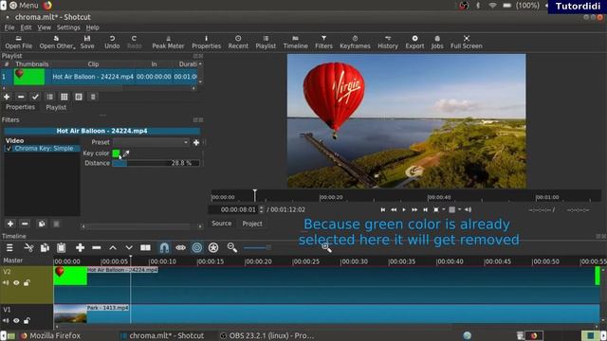Open the Jobs panel

[x=437, y=42]
